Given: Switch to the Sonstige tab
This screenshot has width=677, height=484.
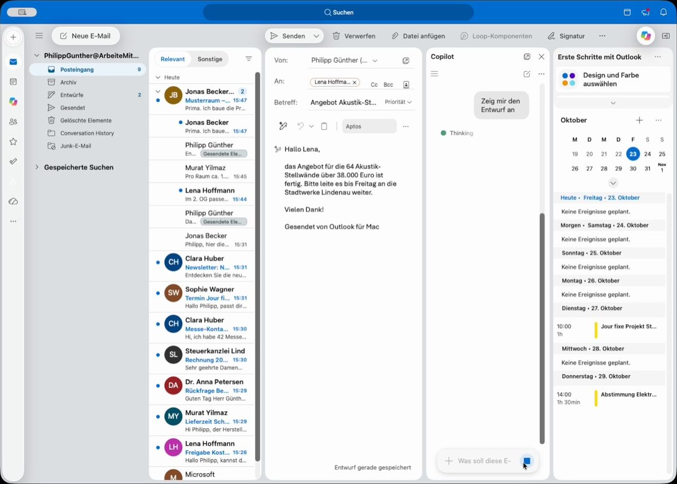Looking at the screenshot, I should [210, 59].
